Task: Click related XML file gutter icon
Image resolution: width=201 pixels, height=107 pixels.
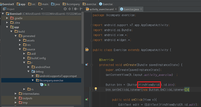Action: point(87,49)
